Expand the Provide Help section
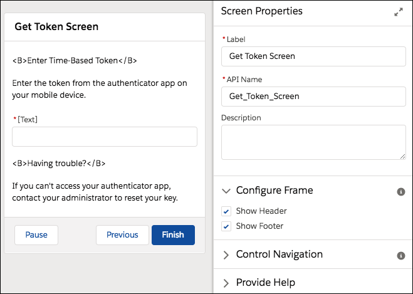 coord(226,283)
